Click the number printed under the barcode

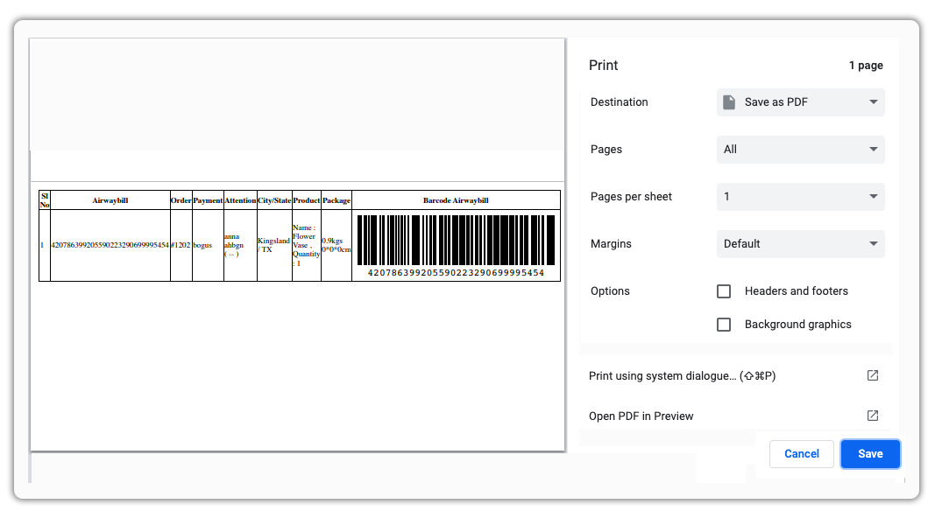(456, 273)
